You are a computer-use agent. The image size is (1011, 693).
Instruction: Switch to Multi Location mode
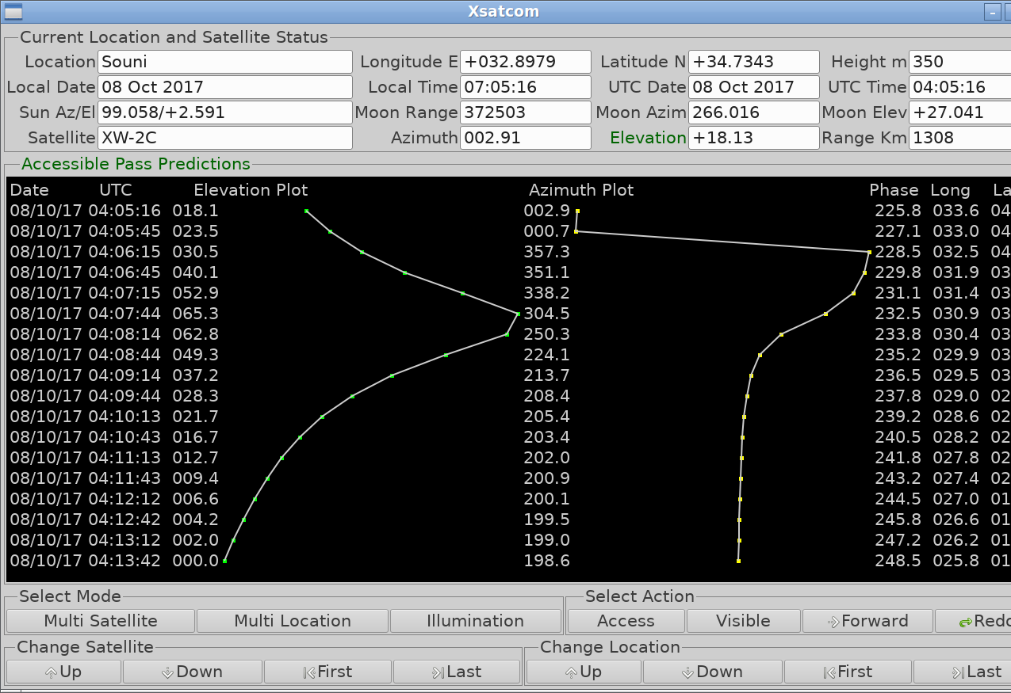[x=293, y=621]
